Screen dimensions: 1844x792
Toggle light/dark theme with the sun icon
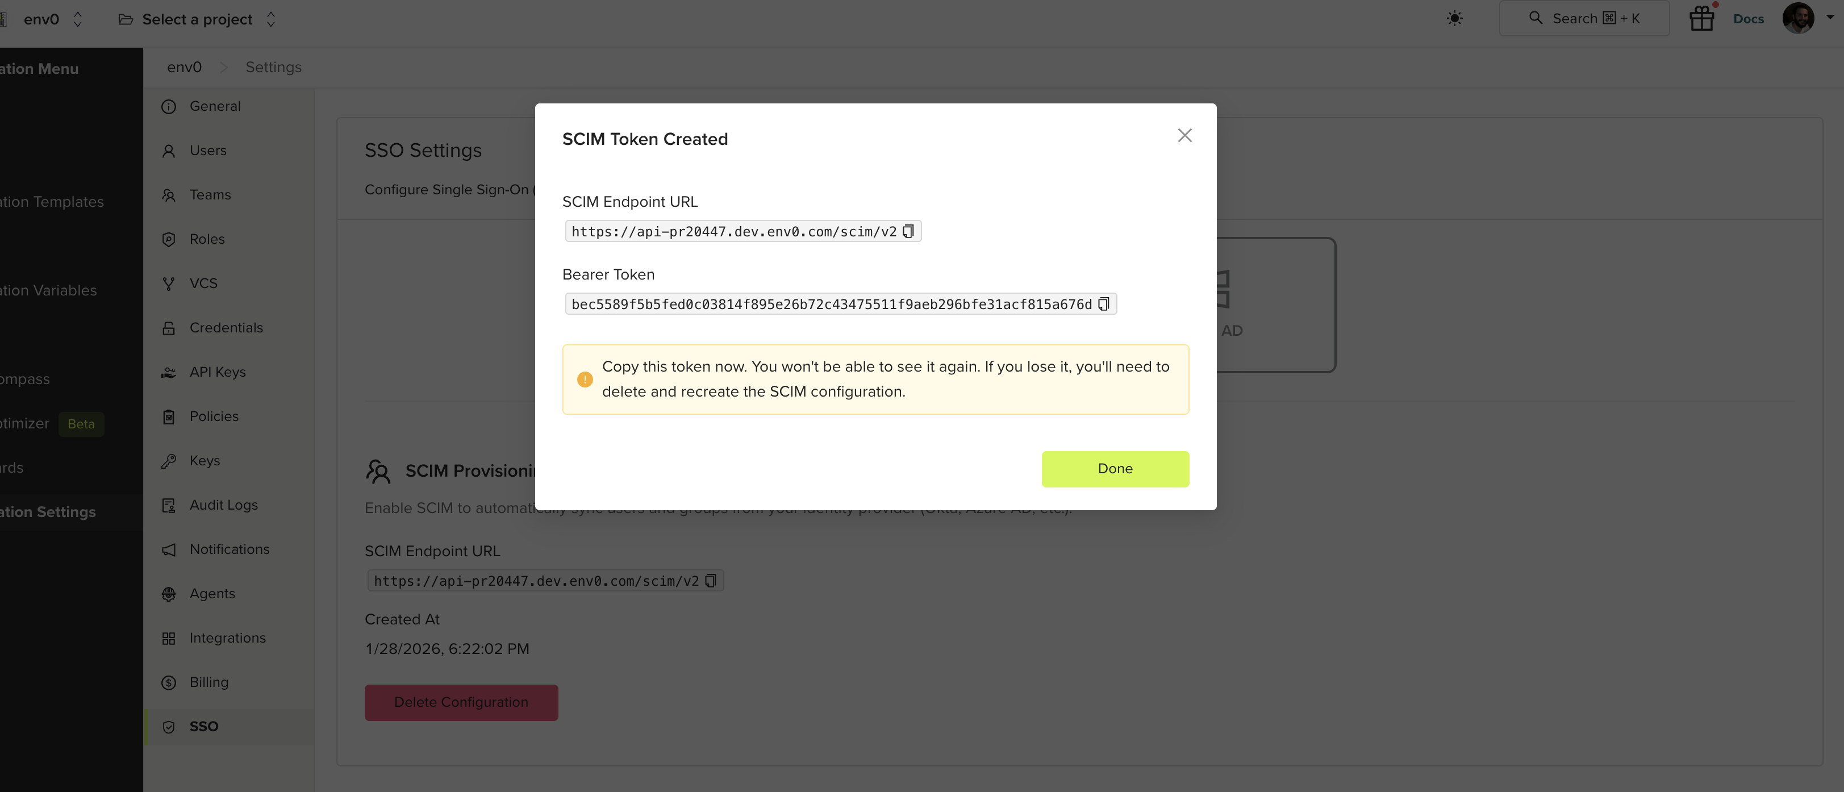pyautogui.click(x=1455, y=18)
